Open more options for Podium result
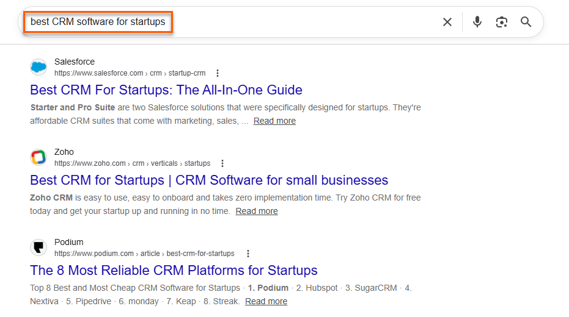 248,254
